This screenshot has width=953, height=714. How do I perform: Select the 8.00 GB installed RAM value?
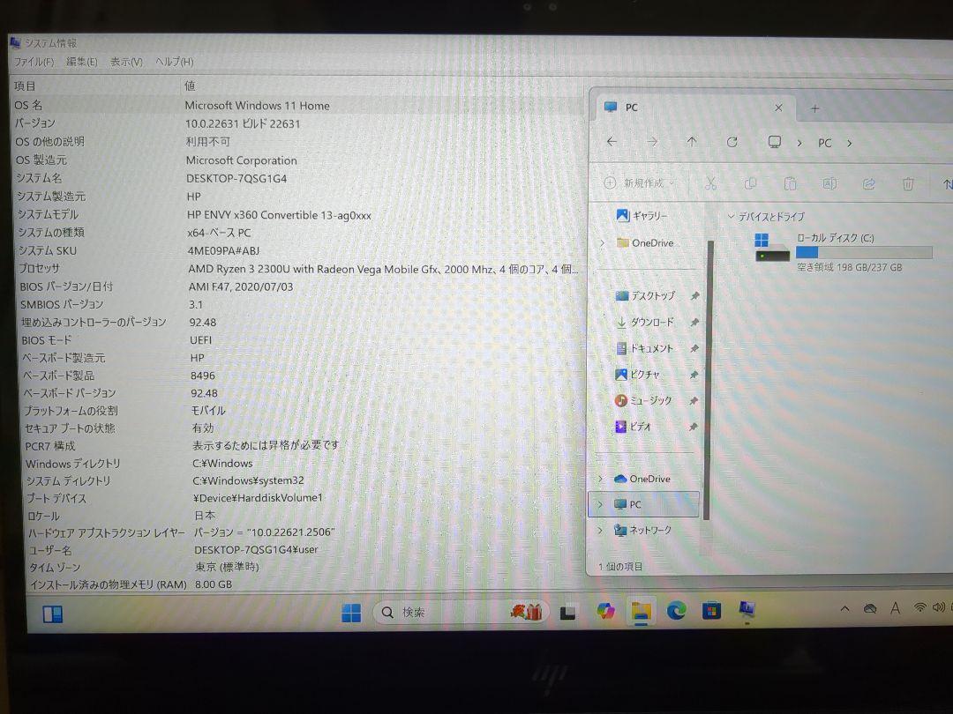214,584
